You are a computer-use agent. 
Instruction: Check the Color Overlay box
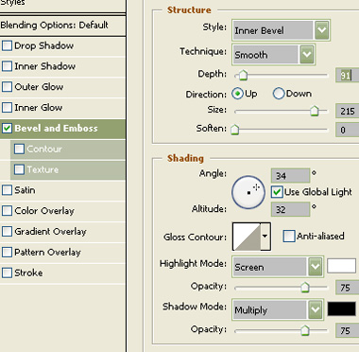click(x=7, y=211)
